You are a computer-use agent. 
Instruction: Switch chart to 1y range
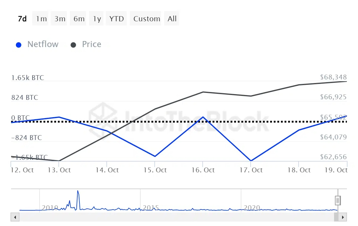[x=97, y=19]
